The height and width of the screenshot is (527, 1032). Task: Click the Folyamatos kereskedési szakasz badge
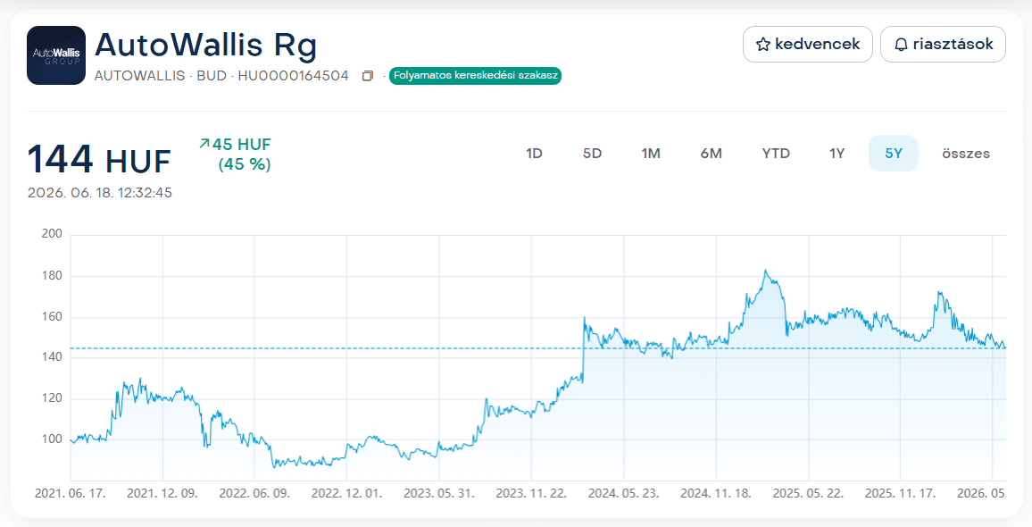475,76
